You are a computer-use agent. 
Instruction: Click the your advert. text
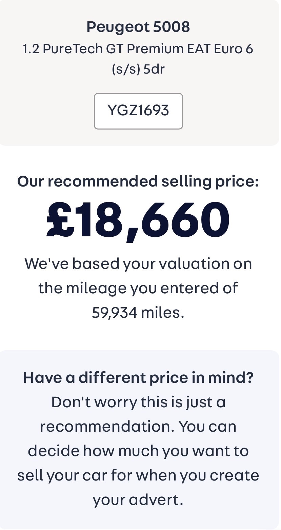tap(138, 500)
